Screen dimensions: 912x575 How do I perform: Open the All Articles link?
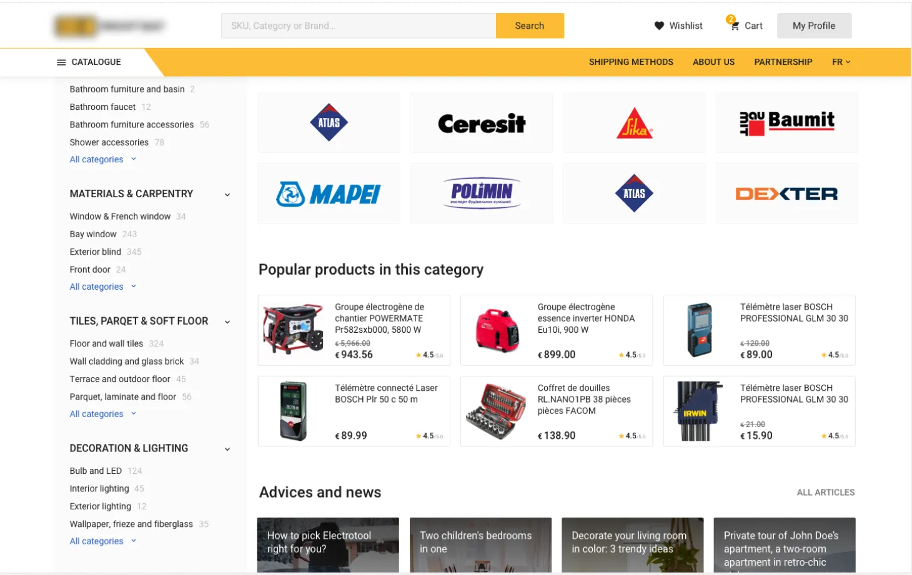pos(826,493)
